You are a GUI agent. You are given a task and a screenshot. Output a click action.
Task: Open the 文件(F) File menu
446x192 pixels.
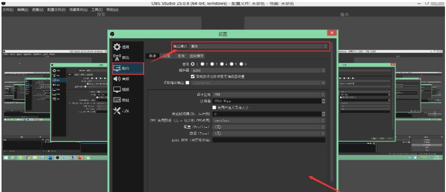click(x=8, y=10)
